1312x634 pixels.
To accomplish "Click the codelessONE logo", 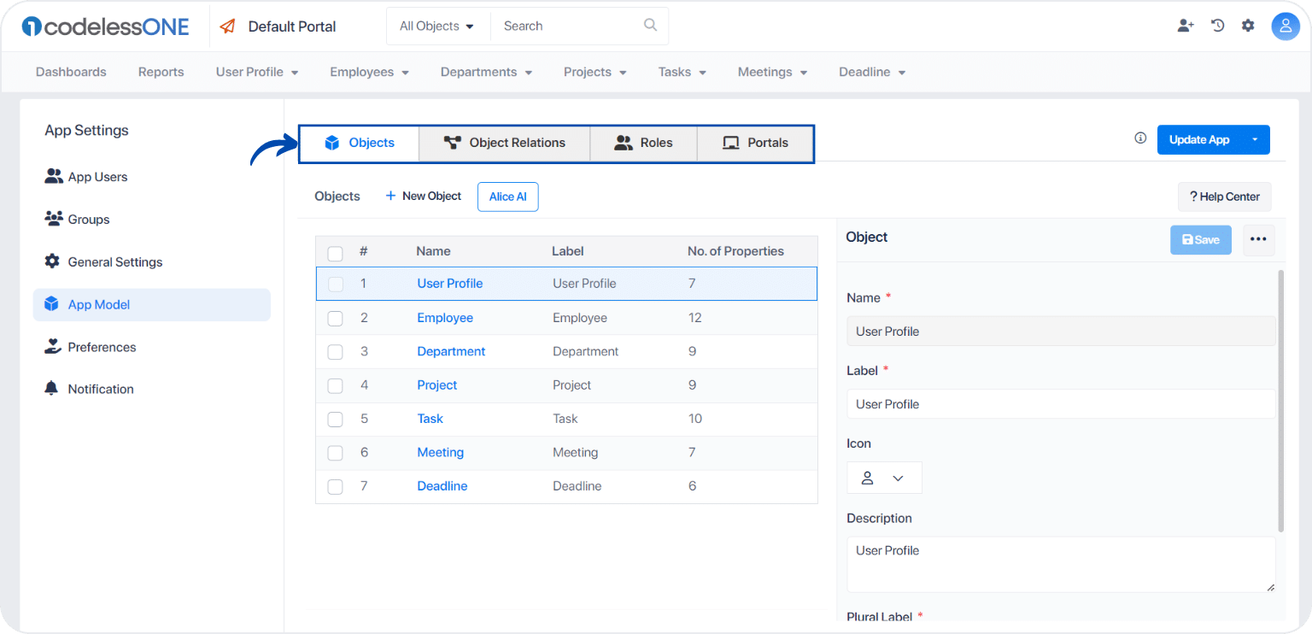I will click(105, 26).
